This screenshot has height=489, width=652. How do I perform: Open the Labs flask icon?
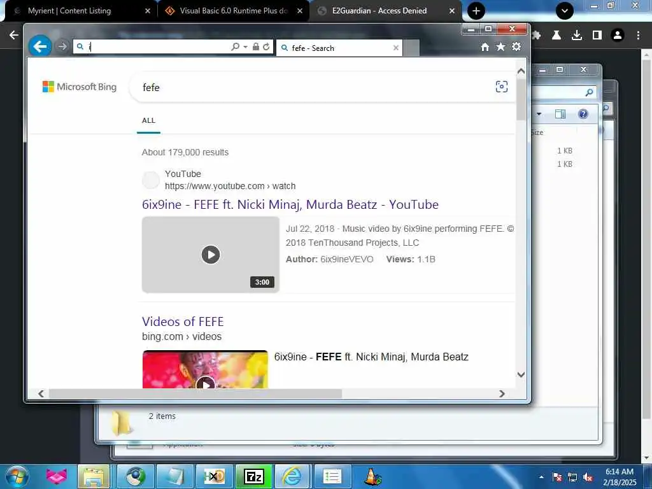point(556,36)
